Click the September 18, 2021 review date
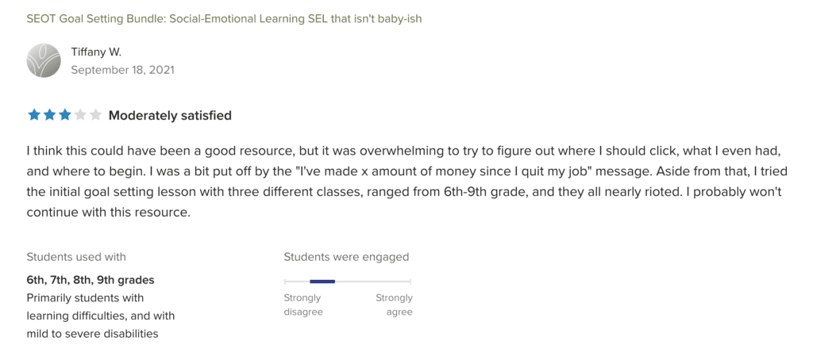The width and height of the screenshot is (813, 364). click(122, 70)
